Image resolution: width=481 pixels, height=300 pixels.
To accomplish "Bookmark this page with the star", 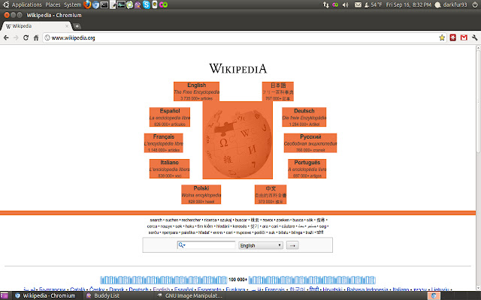I will 442,37.
